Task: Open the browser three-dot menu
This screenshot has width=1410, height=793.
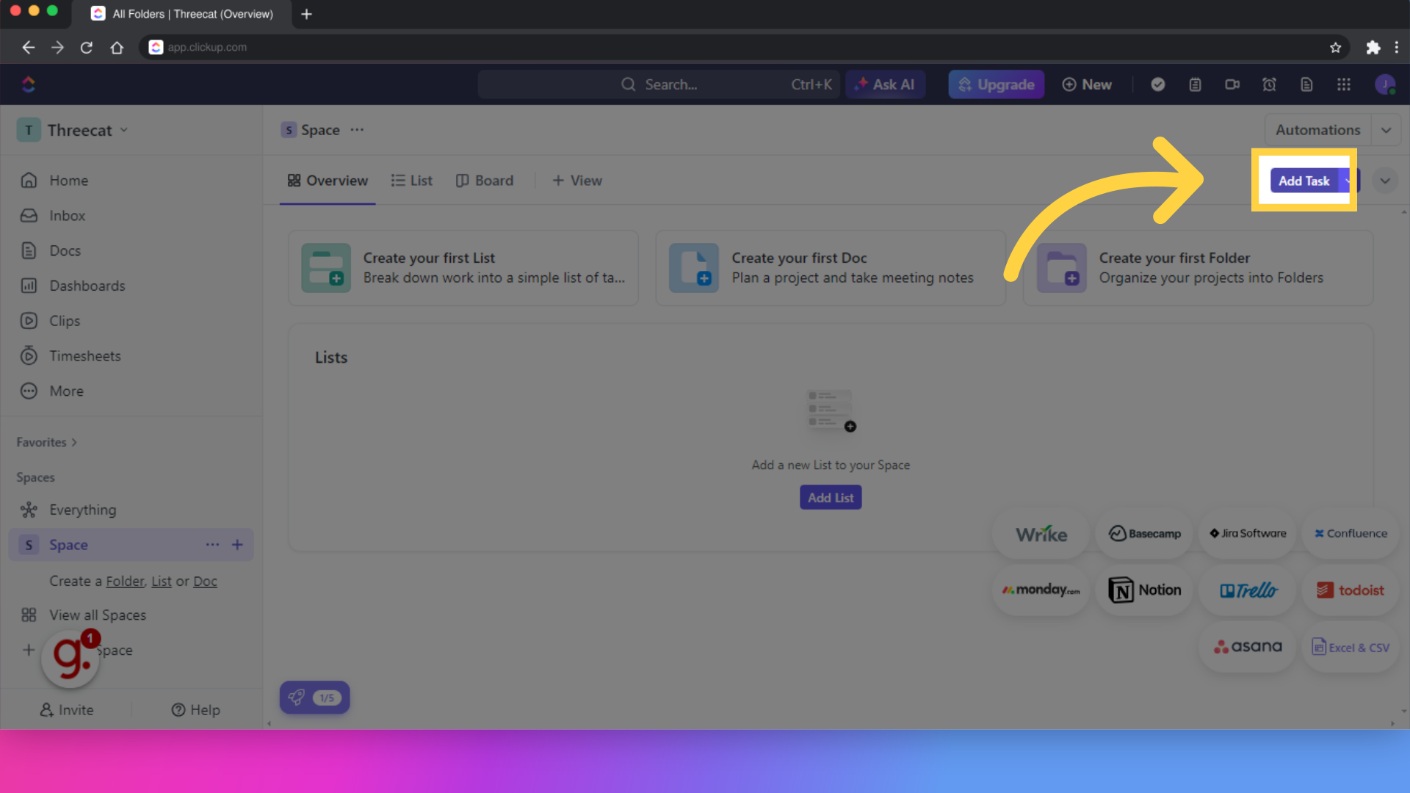Action: point(1396,47)
